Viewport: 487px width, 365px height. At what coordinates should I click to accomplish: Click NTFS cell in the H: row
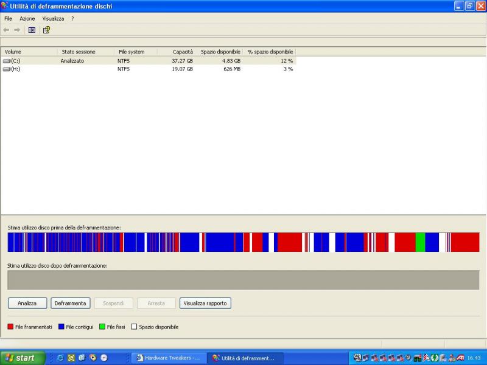124,69
